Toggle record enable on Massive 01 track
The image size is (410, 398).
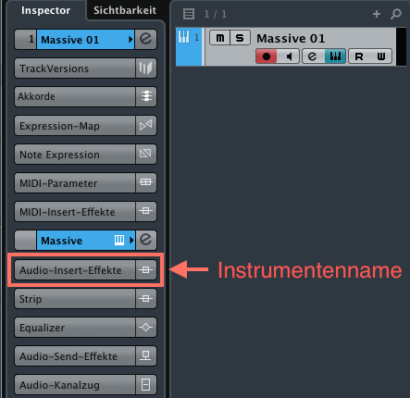click(267, 56)
